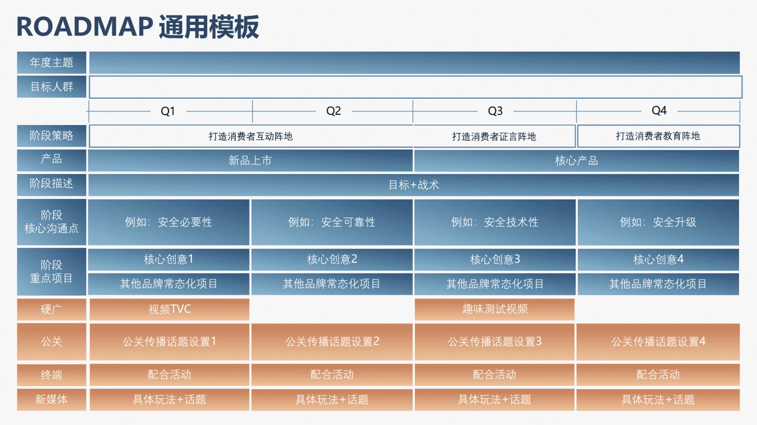
Task: Click the 目标人群 row label
Action: pyautogui.click(x=51, y=87)
